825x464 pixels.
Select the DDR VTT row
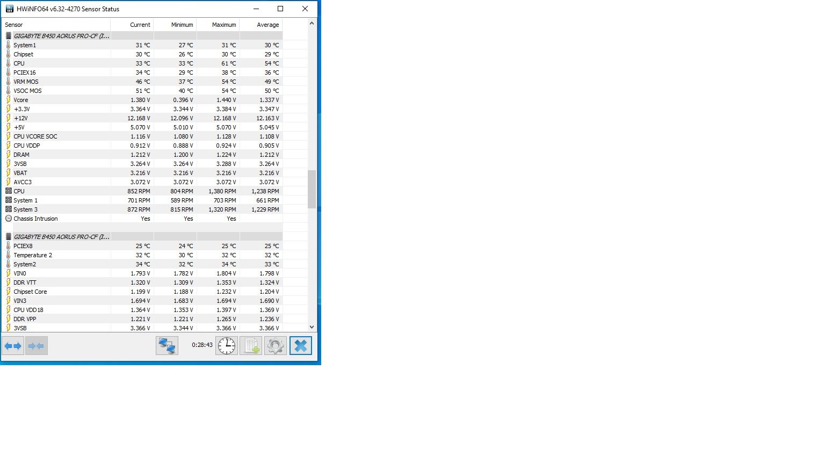142,282
